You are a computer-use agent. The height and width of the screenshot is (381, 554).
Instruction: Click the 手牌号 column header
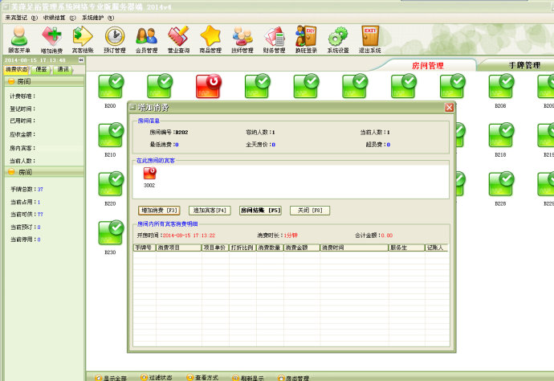145,248
